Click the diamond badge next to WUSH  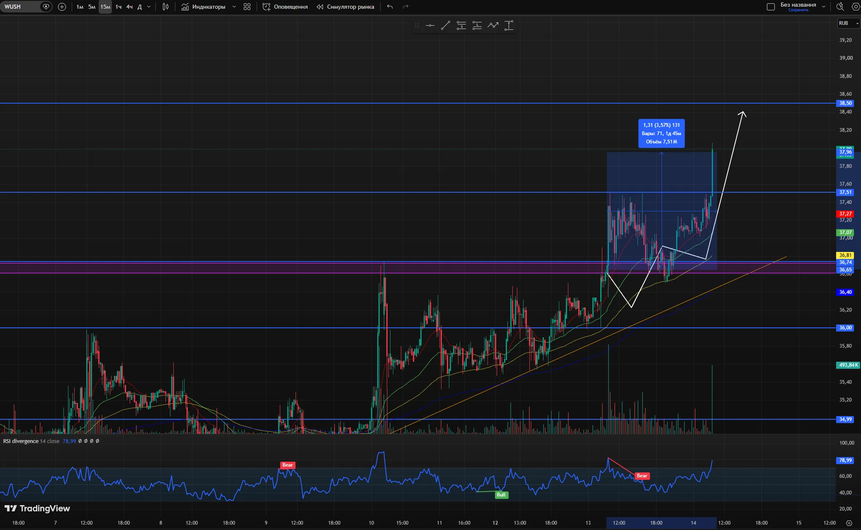pyautogui.click(x=46, y=7)
